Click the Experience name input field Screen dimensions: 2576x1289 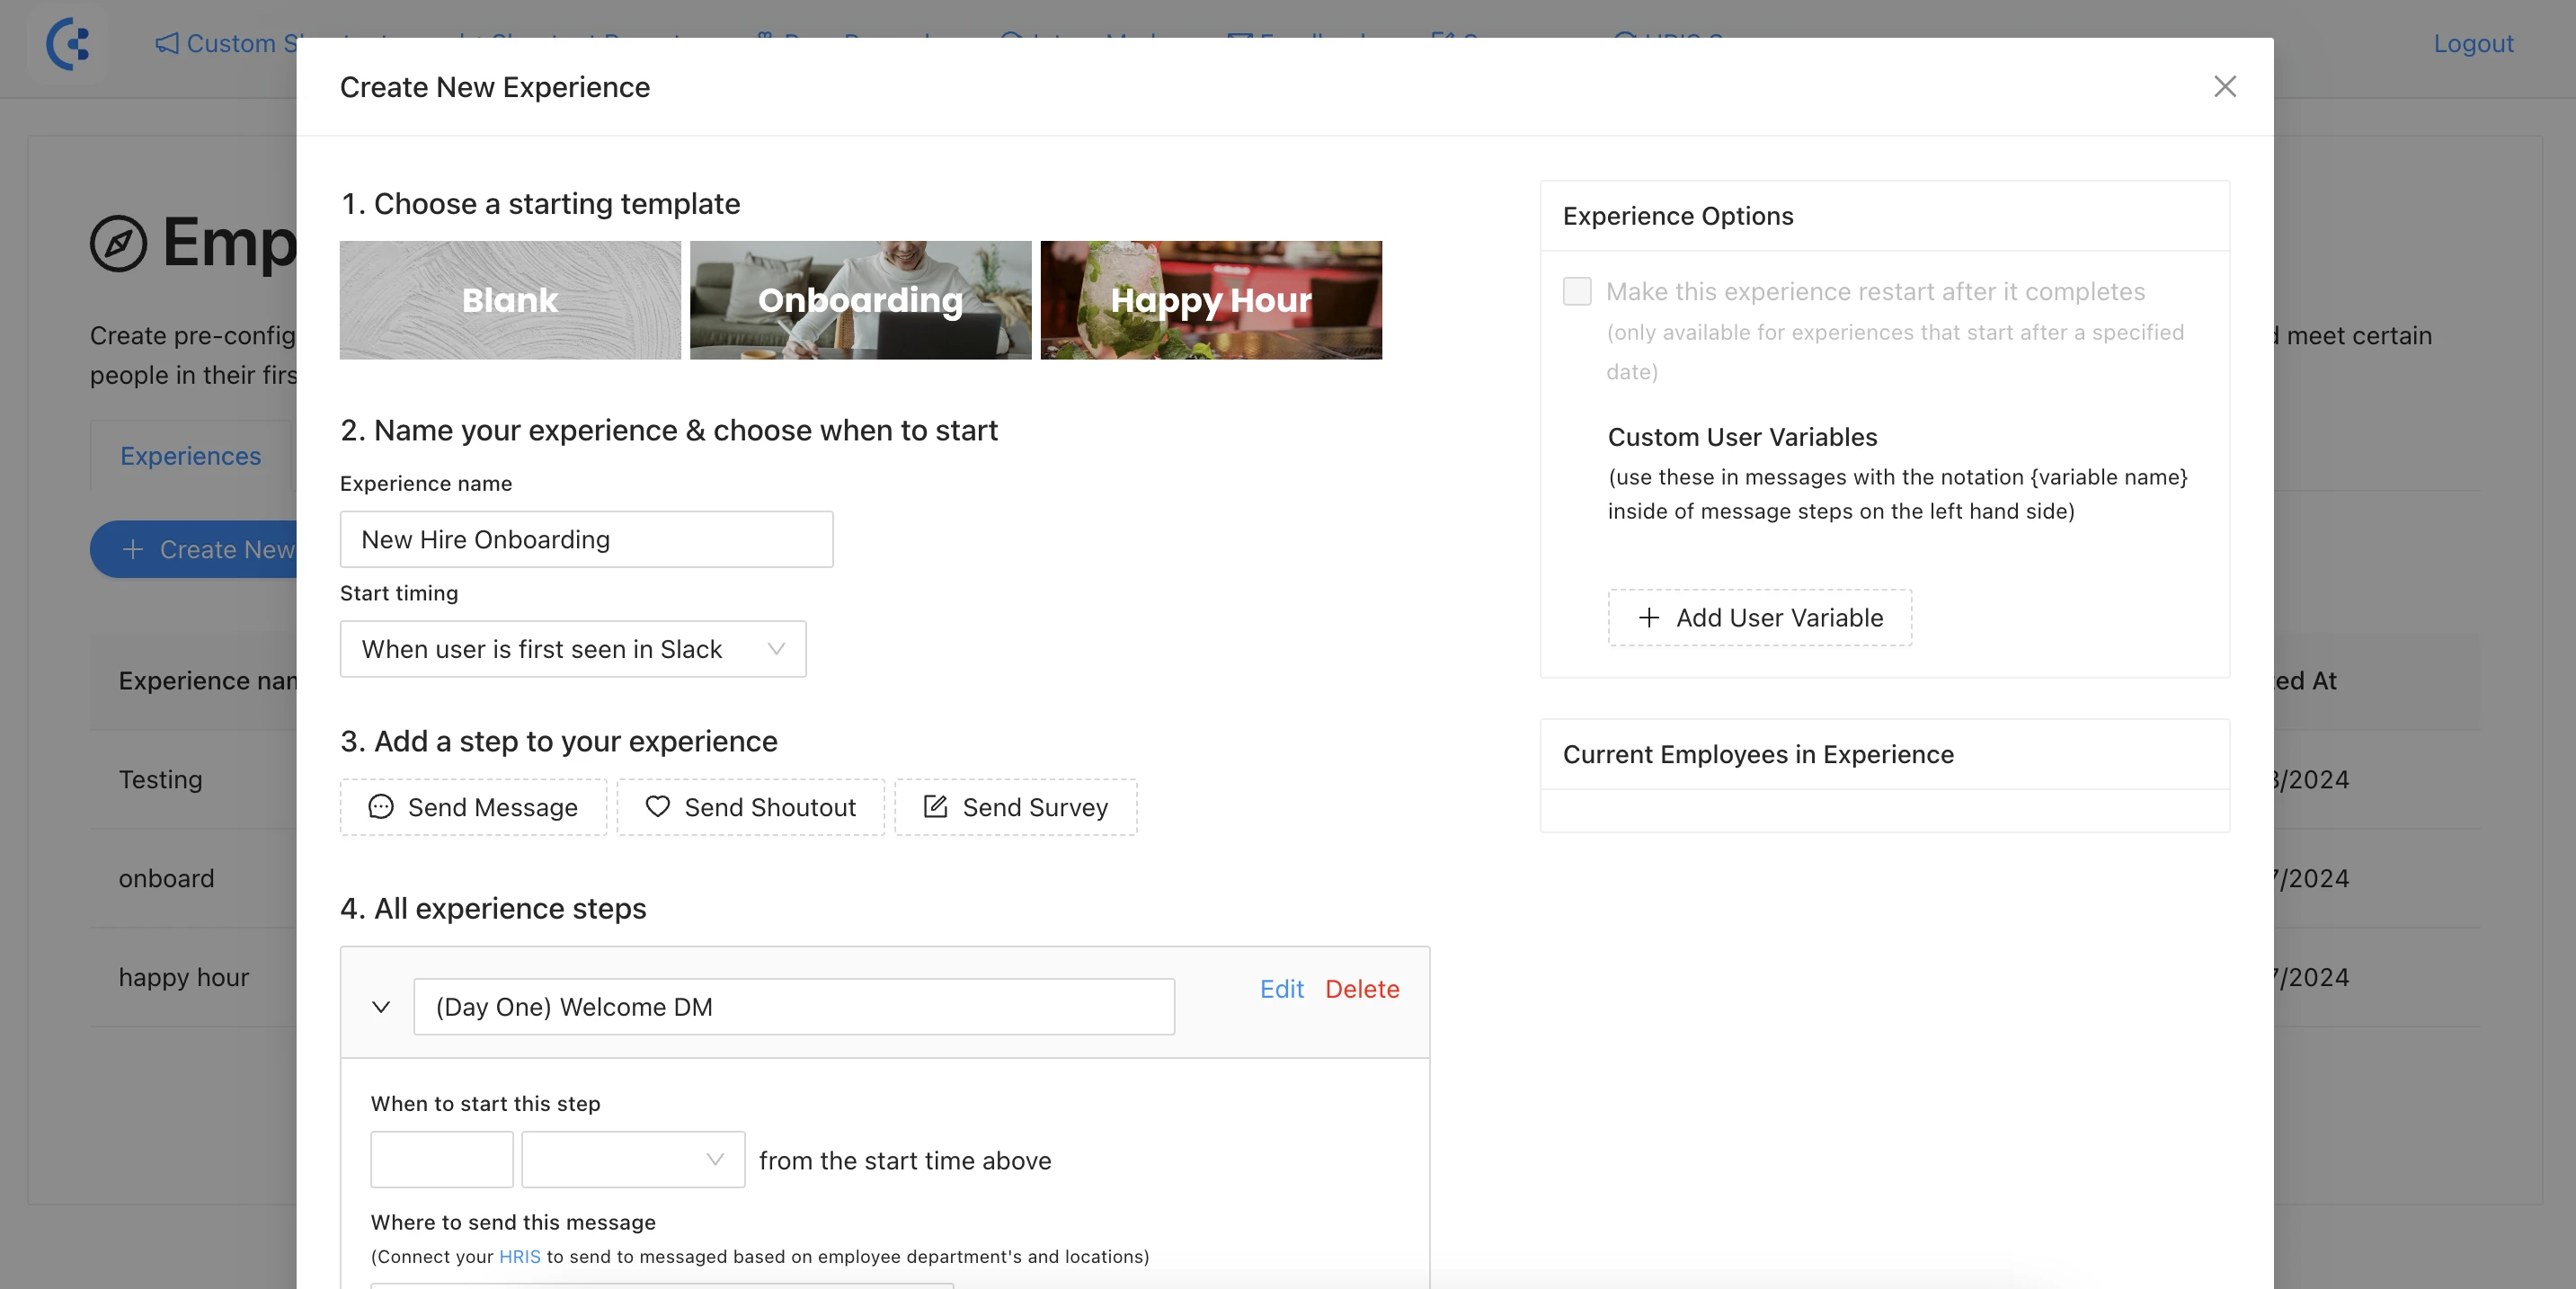click(585, 538)
